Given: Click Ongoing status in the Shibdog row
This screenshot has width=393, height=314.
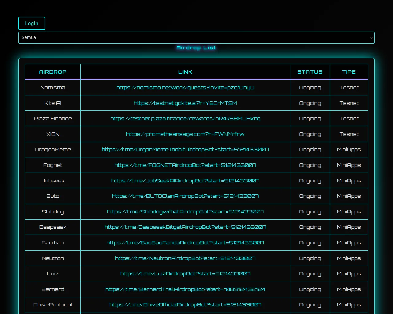Looking at the screenshot, I should click(310, 212).
